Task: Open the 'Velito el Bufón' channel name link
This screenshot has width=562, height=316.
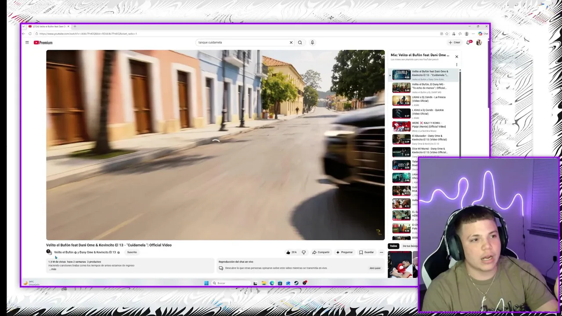Action: tap(64, 252)
